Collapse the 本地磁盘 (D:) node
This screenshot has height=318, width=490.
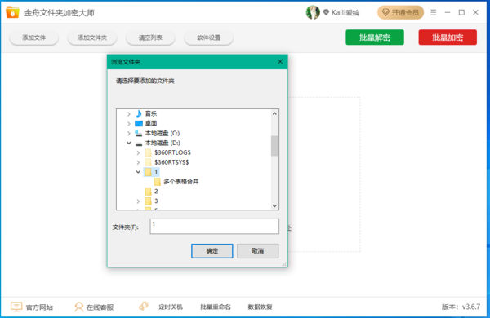[129, 143]
